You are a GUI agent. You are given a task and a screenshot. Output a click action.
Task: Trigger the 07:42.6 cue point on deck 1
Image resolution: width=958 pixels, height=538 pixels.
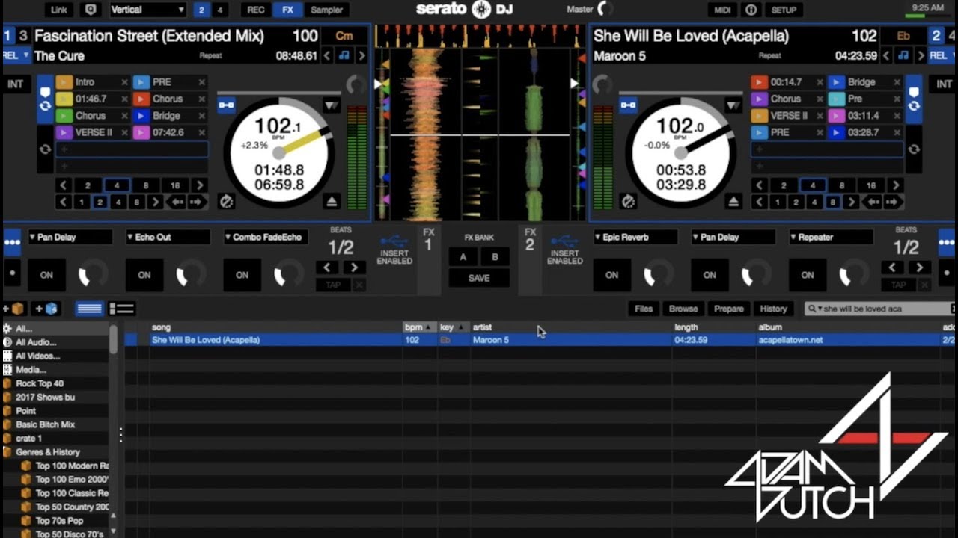click(x=141, y=132)
